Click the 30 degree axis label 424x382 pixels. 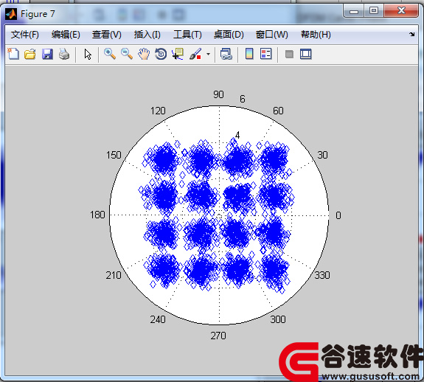[322, 155]
